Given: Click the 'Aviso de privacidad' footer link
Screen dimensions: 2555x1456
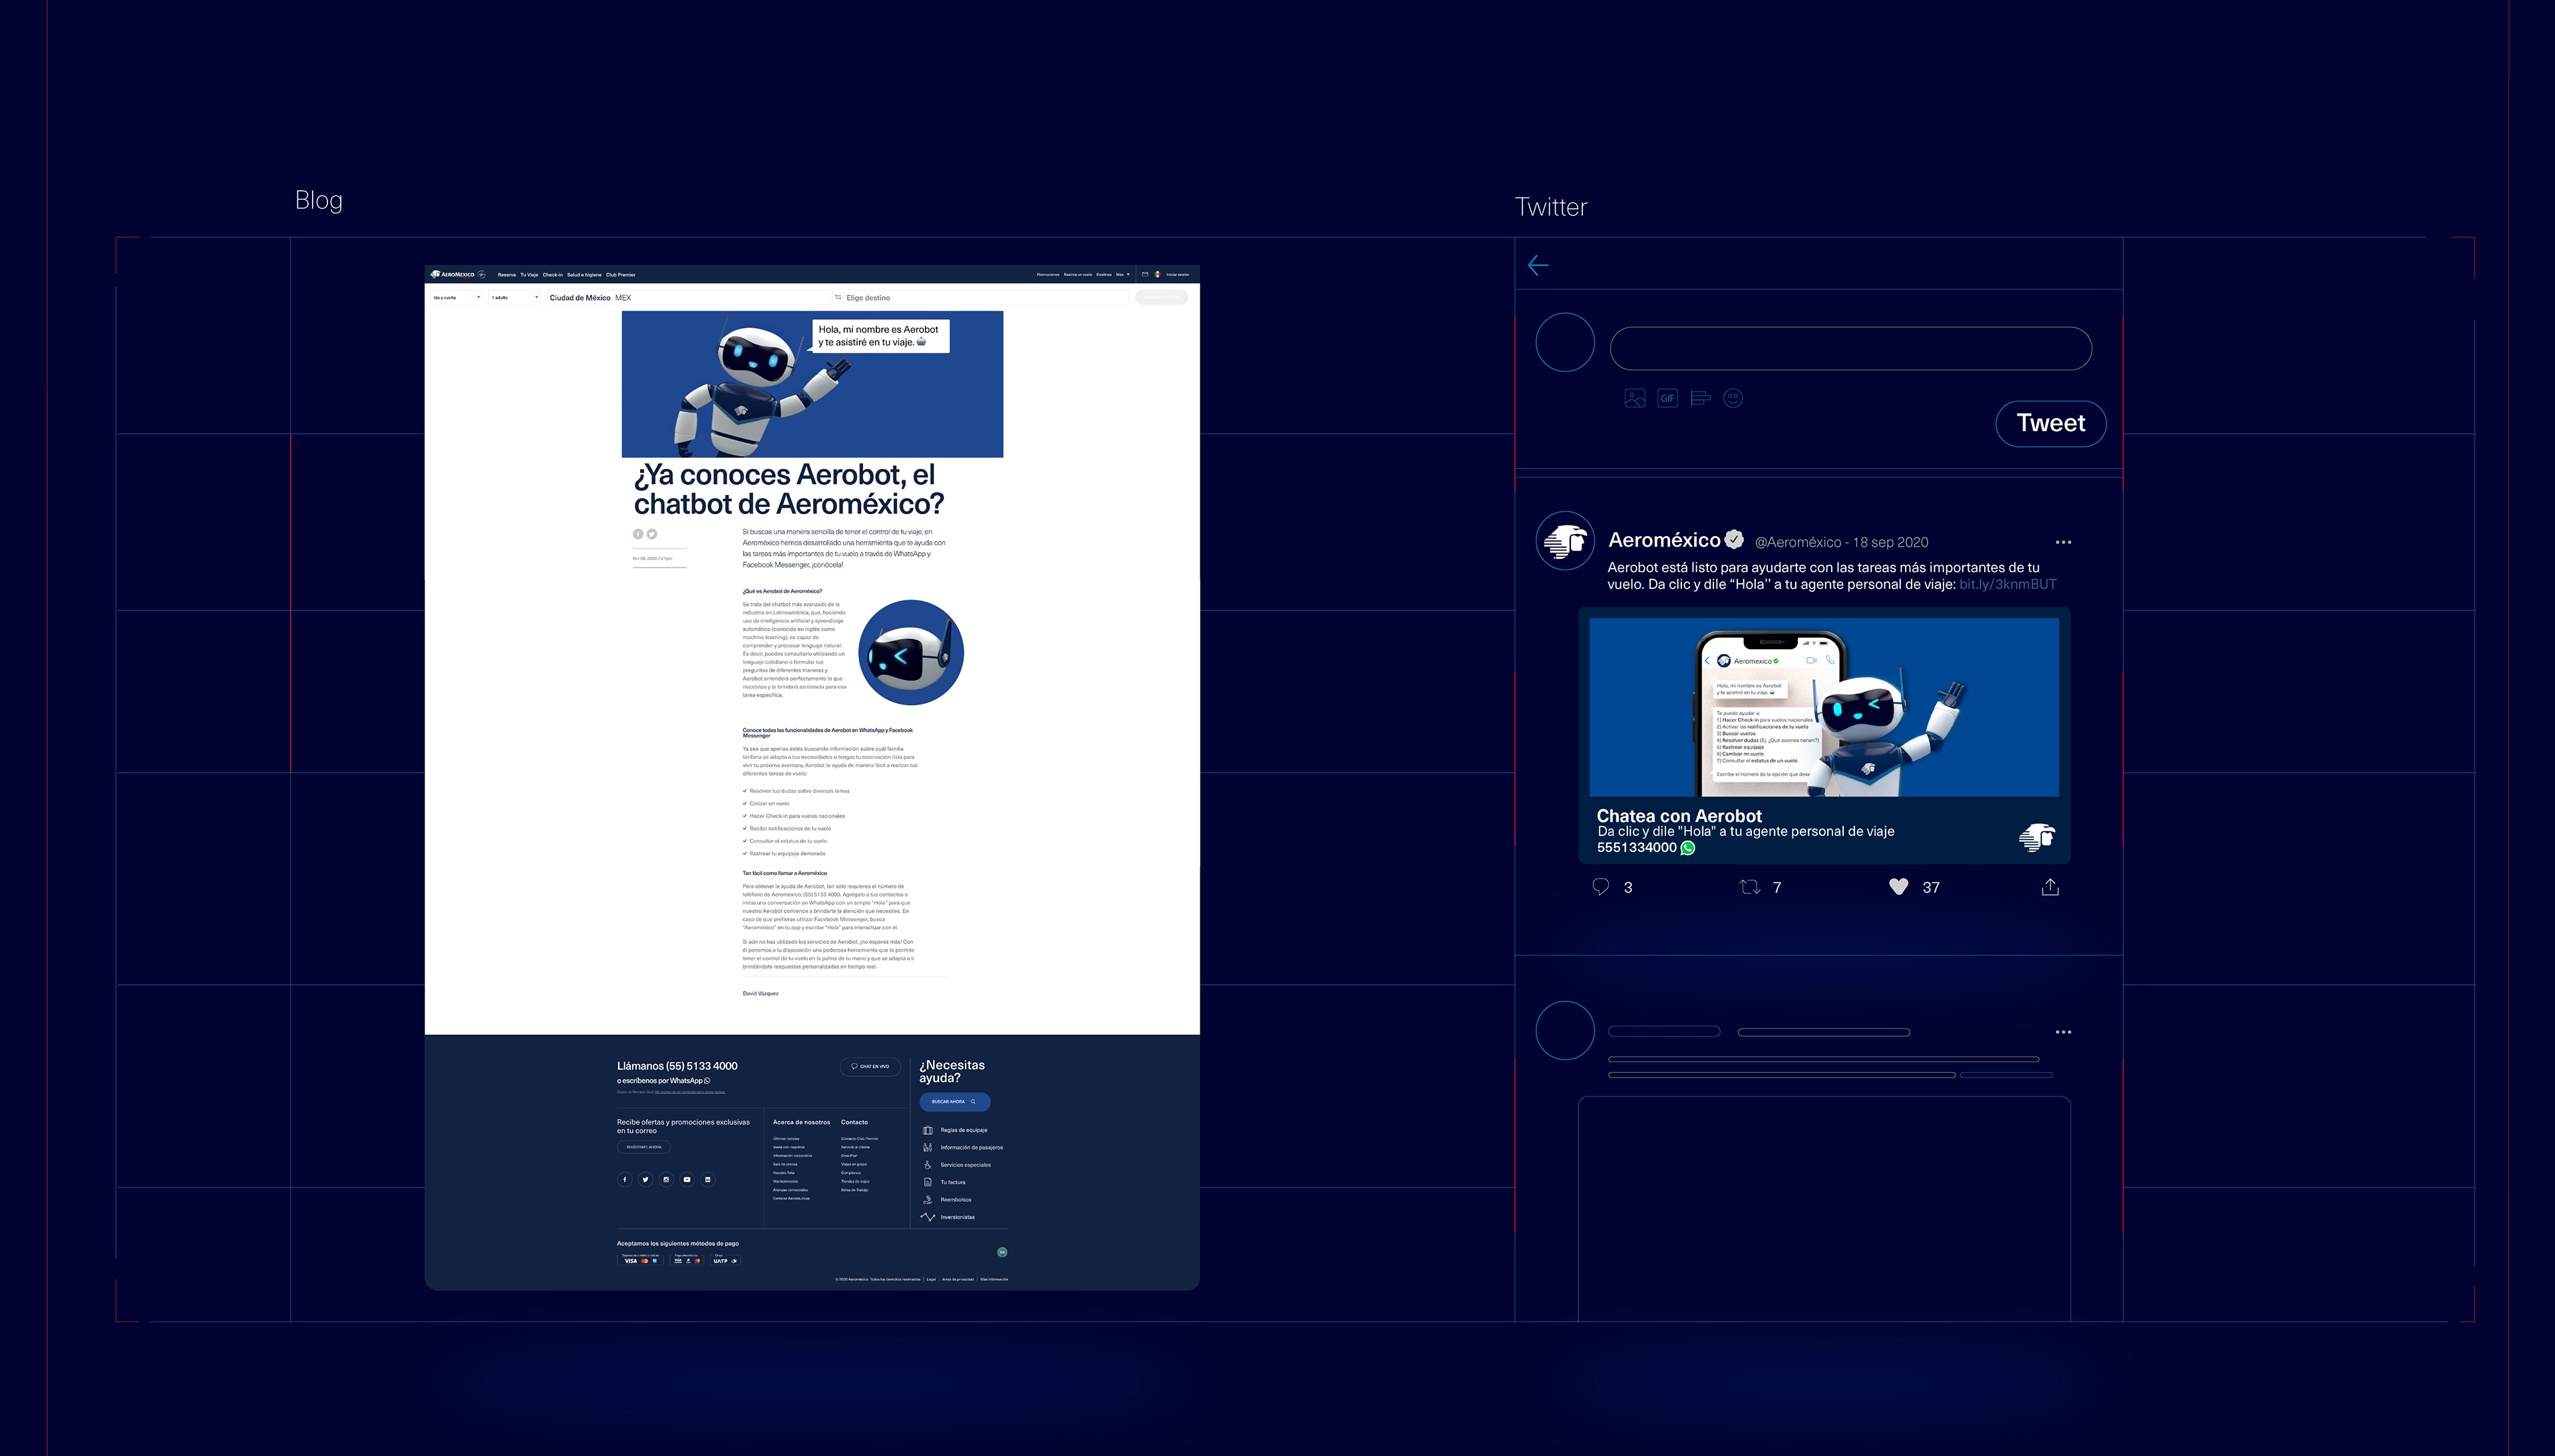Looking at the screenshot, I should [x=957, y=1279].
